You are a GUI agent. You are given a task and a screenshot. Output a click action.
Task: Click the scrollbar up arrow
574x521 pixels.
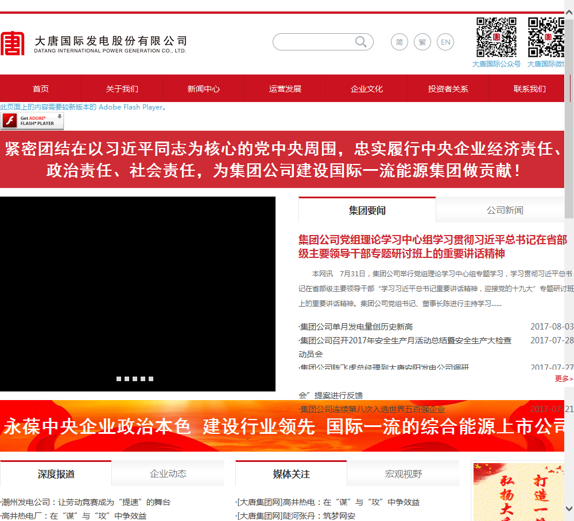point(569,12)
